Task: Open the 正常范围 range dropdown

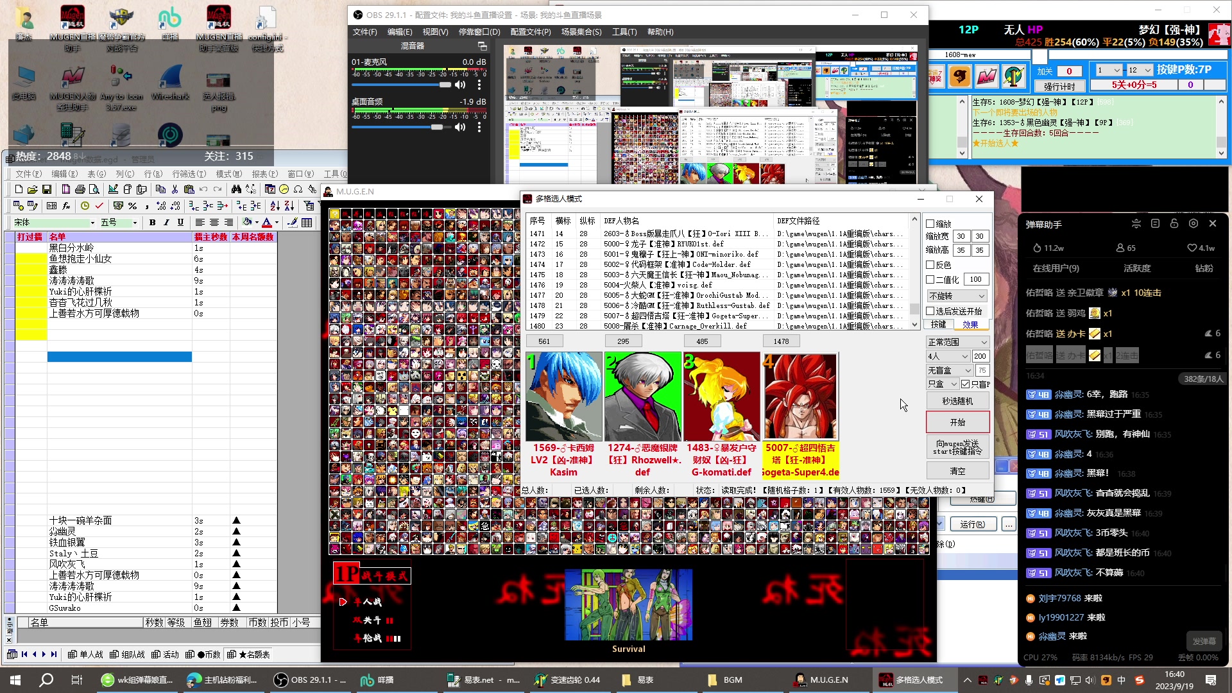Action: pos(957,342)
